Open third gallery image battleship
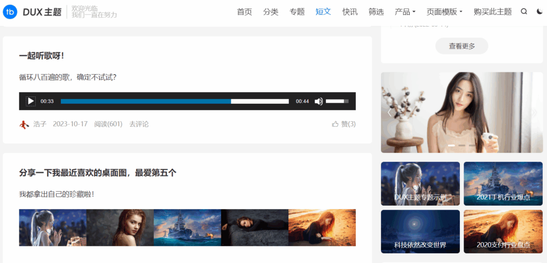This screenshot has width=547, height=263. click(x=187, y=227)
